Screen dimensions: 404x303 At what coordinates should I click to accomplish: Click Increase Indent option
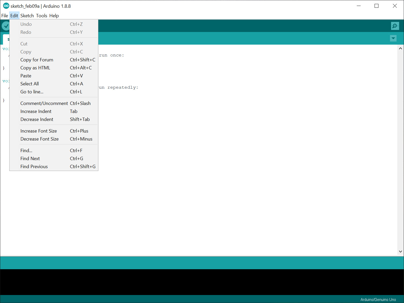(x=36, y=111)
